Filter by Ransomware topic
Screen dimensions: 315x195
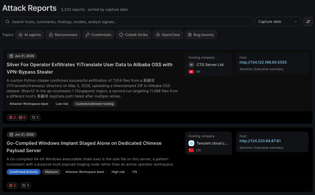63,35
